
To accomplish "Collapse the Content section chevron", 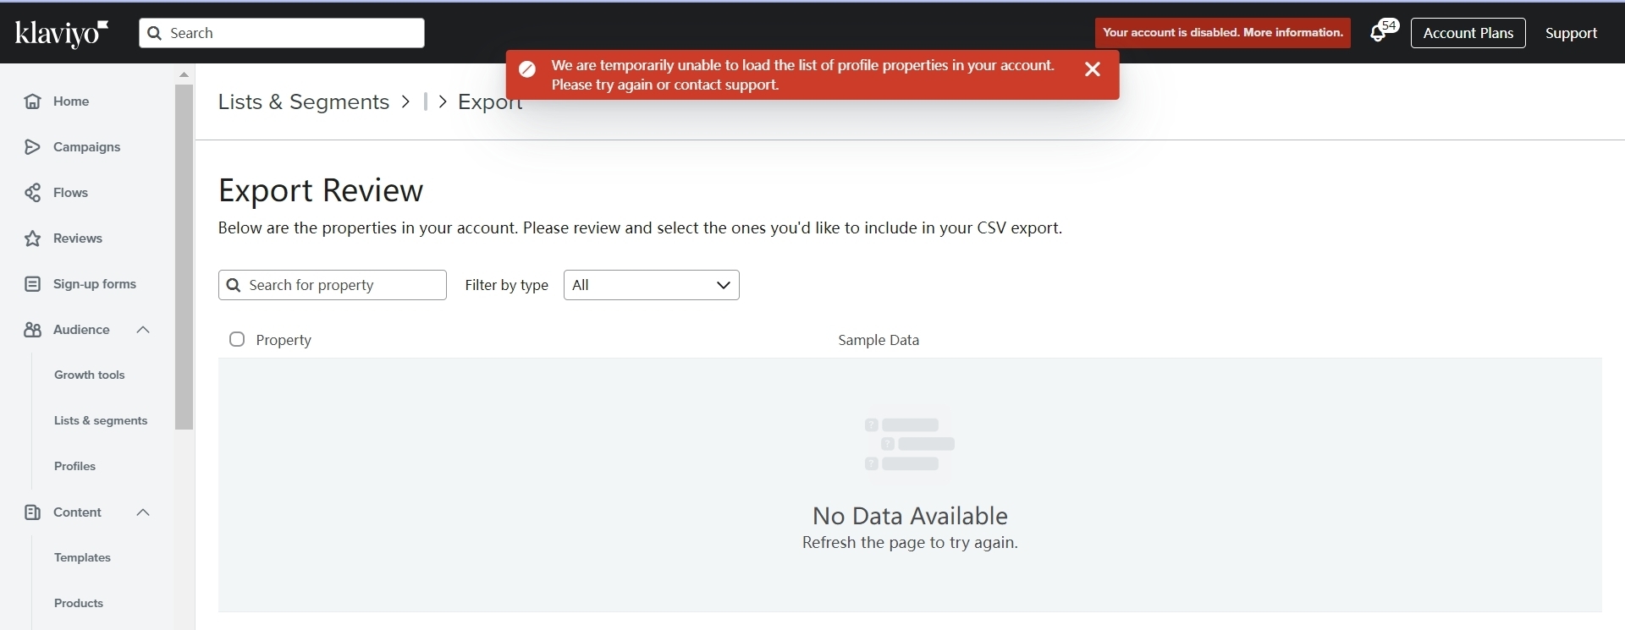I will click(143, 512).
